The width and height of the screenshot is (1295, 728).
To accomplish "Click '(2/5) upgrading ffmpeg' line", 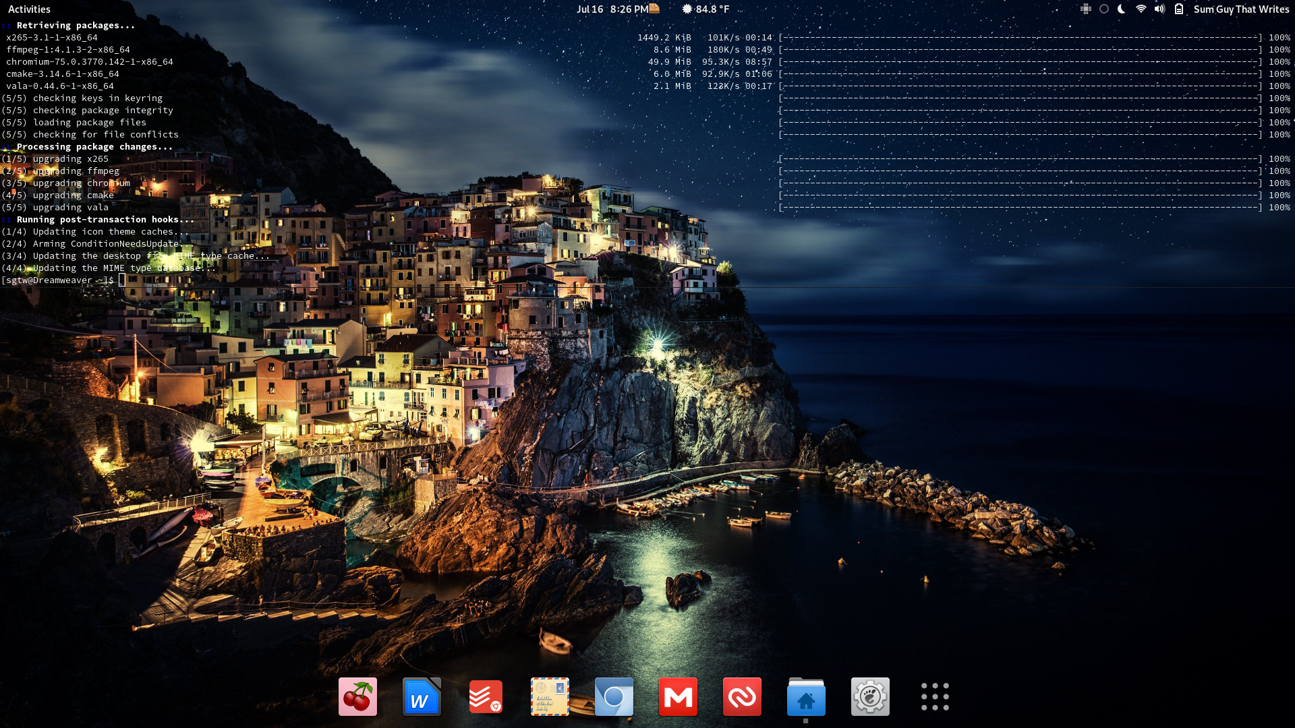I will (61, 171).
